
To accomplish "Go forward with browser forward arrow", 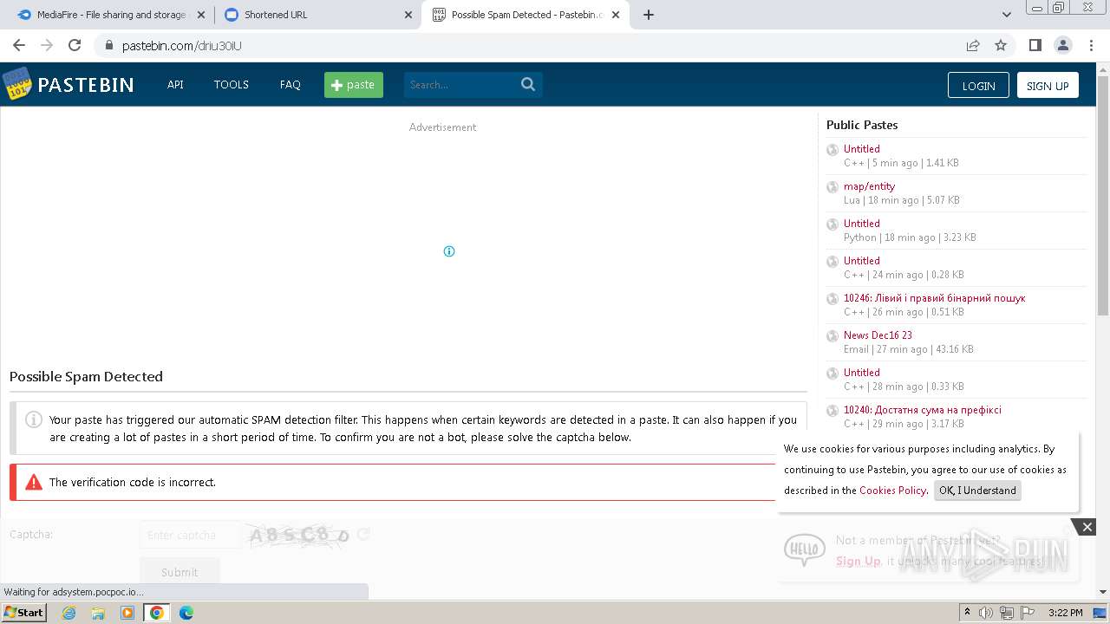I will pyautogui.click(x=47, y=45).
